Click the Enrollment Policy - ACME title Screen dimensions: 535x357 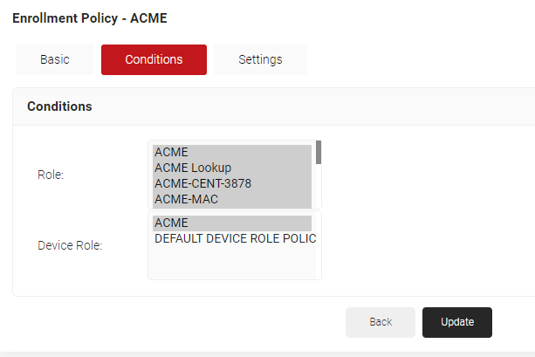pyautogui.click(x=90, y=17)
